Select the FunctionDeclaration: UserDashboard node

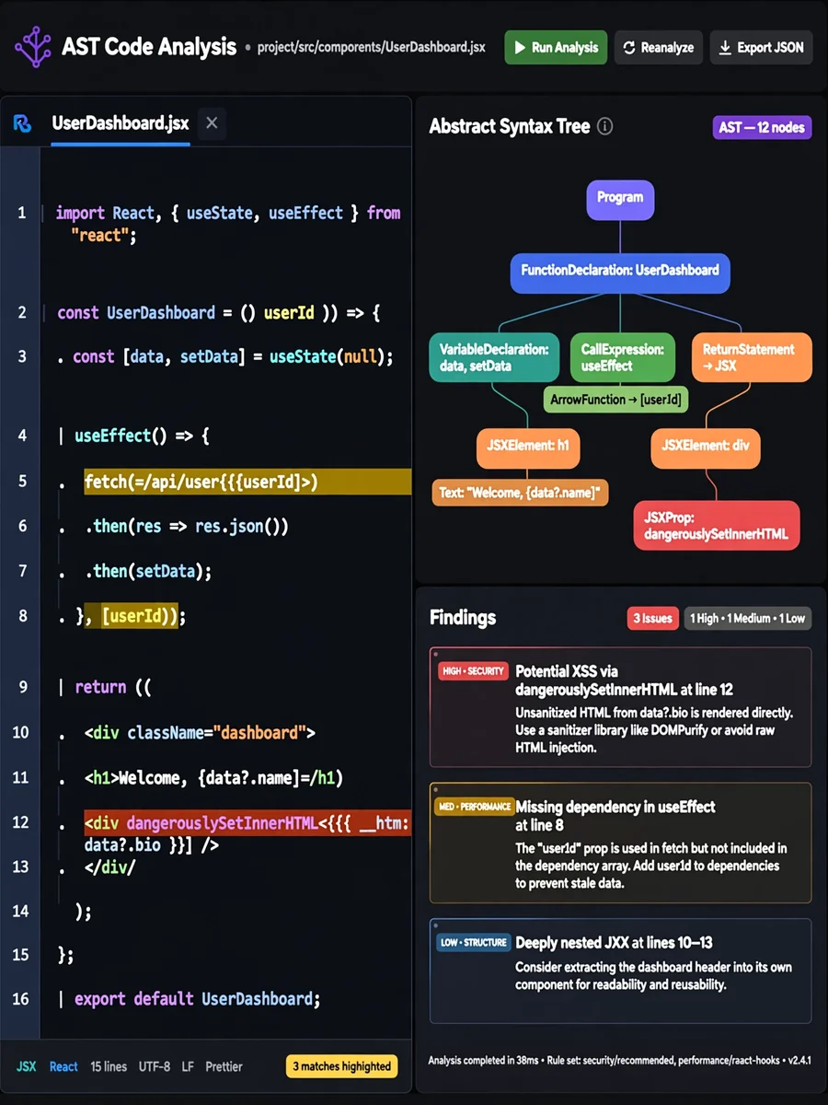coord(620,273)
